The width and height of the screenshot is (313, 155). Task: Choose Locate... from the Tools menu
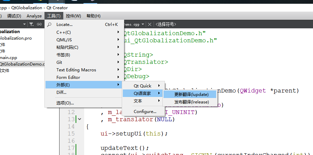coord(84,25)
